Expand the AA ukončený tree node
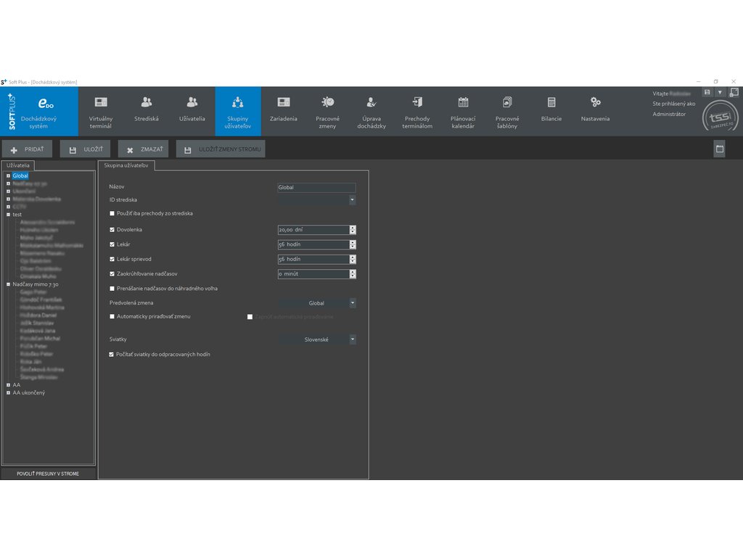This screenshot has width=743, height=557. [8, 393]
